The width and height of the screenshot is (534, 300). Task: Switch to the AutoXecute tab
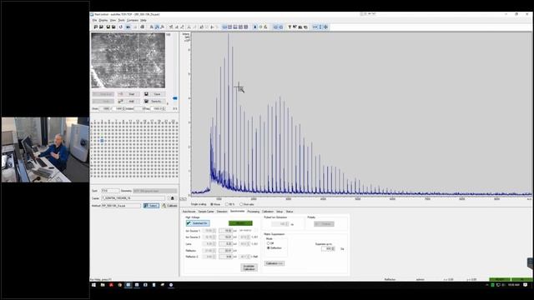[189, 212]
